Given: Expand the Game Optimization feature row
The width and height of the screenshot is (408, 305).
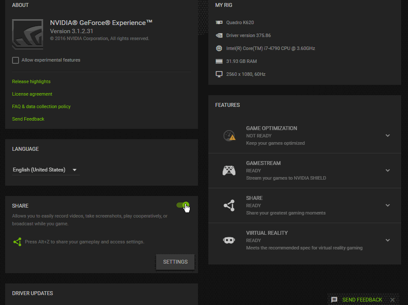Looking at the screenshot, I should pos(388,136).
